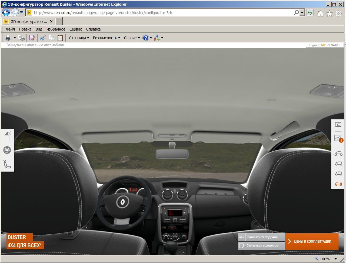
Task: Select the orange interior view car icon
Action: (338, 184)
